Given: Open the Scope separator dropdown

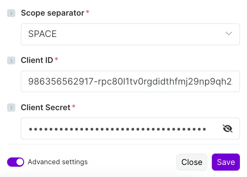Looking at the screenshot, I should (x=130, y=34).
